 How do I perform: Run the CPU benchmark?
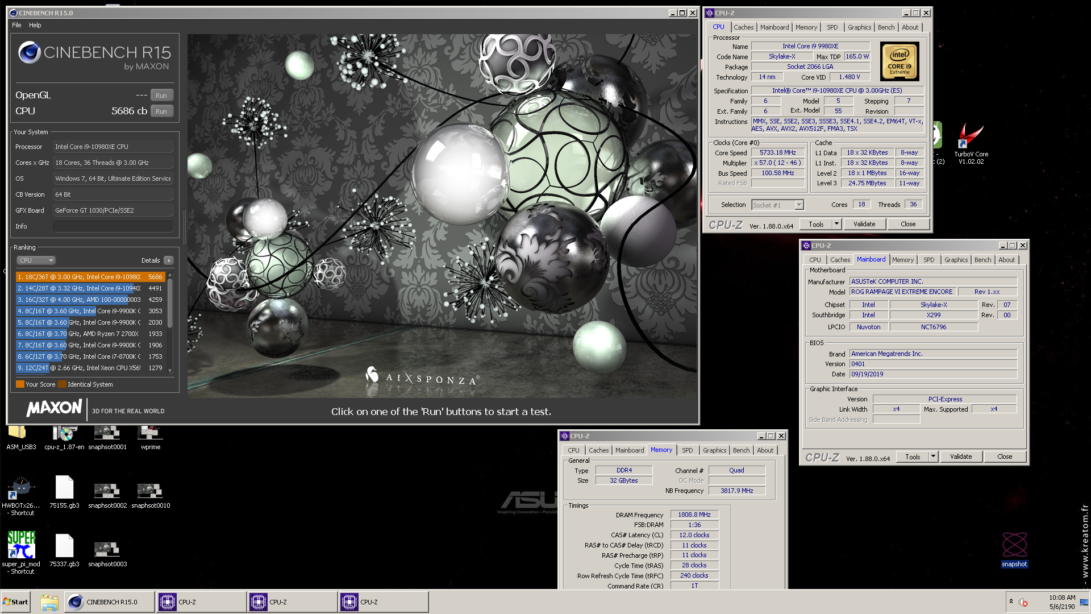click(x=161, y=111)
